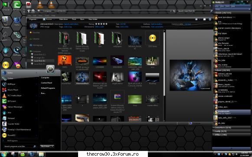Image resolution: width=252 pixels, height=157 pixels.
Task: Open the folder icon on the taskbar
Action: tap(41, 154)
